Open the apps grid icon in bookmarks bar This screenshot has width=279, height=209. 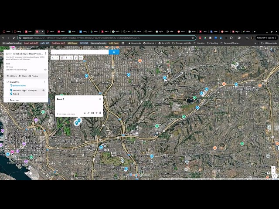[122, 43]
